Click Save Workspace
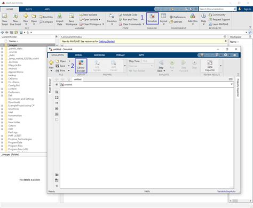This screenshot has height=208, width=253. [x=71, y=19]
